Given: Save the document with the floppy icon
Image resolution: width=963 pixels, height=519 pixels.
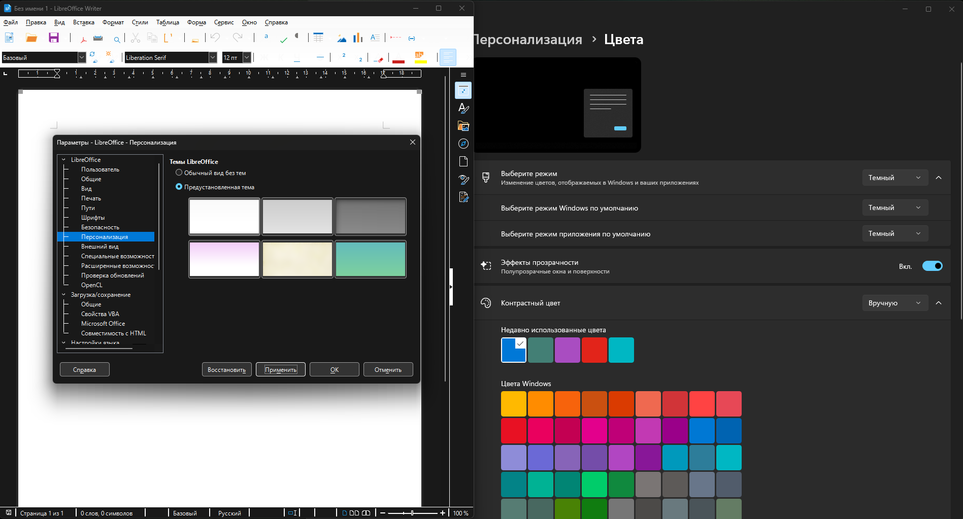Looking at the screenshot, I should coord(54,38).
